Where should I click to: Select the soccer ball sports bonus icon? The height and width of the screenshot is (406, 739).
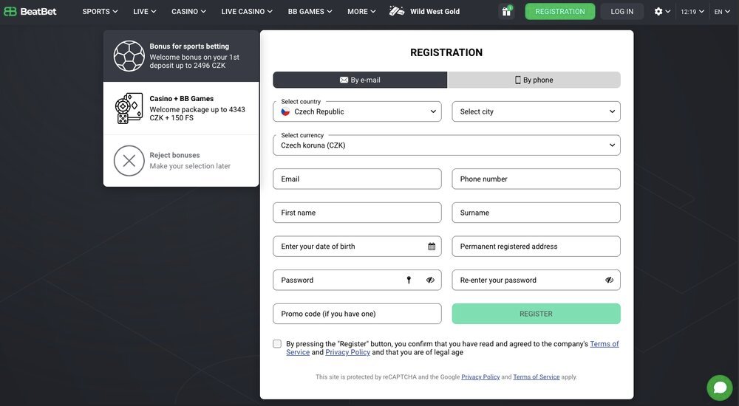pos(129,56)
